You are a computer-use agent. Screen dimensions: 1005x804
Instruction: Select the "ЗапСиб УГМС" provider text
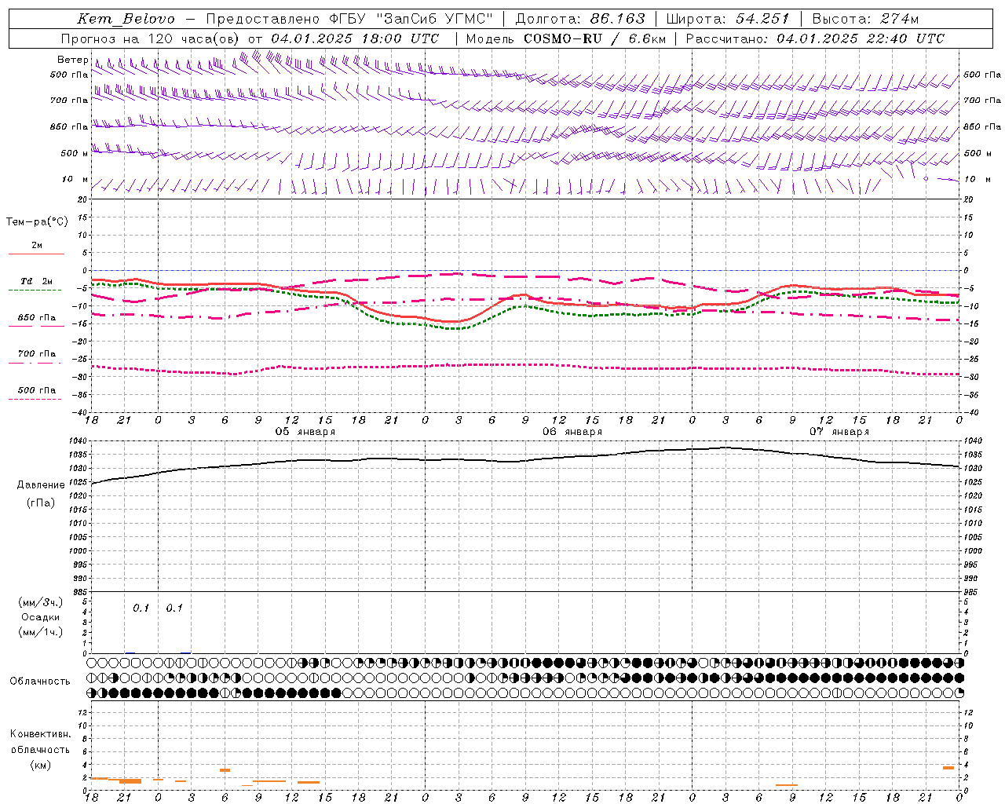434,19
